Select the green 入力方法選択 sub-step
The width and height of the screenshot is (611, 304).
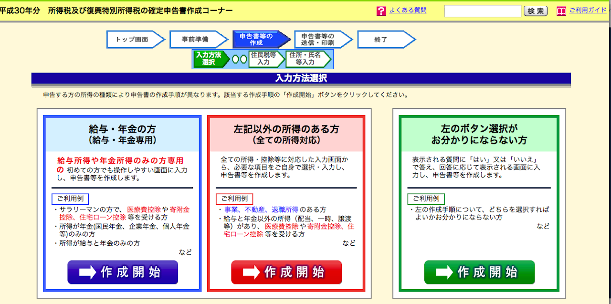click(209, 59)
